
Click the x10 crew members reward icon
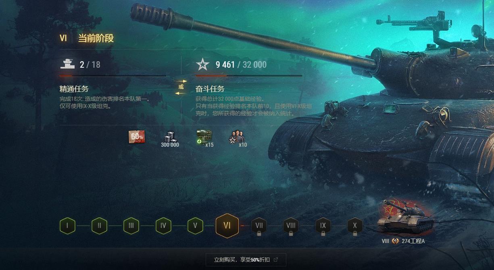(x=238, y=138)
